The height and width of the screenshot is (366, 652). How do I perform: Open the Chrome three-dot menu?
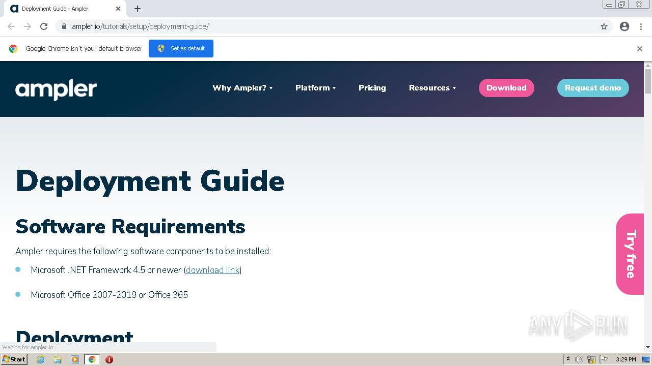click(x=641, y=26)
